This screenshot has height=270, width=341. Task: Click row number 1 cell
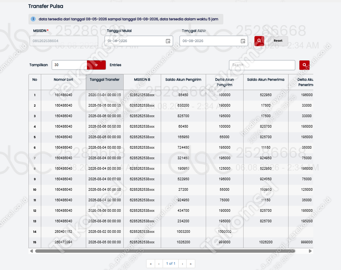(35, 95)
